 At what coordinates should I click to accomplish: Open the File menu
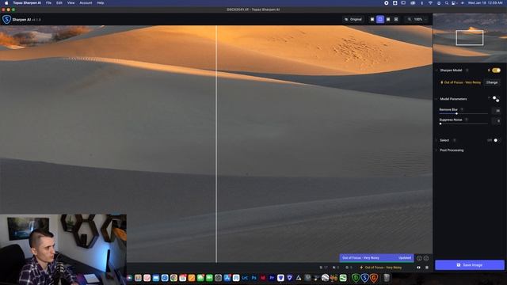[48, 3]
